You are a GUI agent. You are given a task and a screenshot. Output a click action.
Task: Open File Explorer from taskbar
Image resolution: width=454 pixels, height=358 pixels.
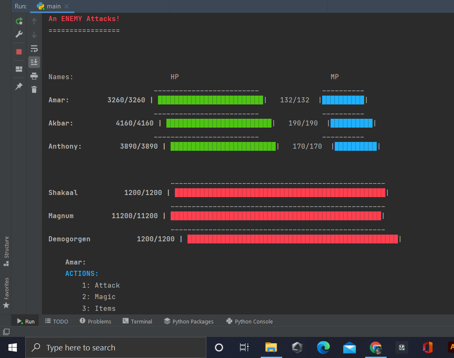271,347
